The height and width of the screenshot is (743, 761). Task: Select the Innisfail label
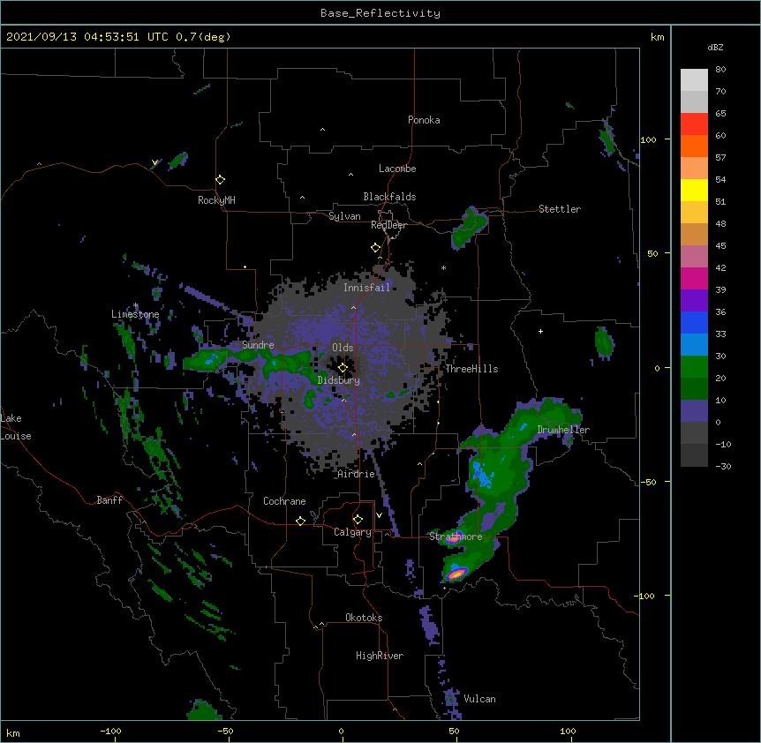tap(366, 288)
